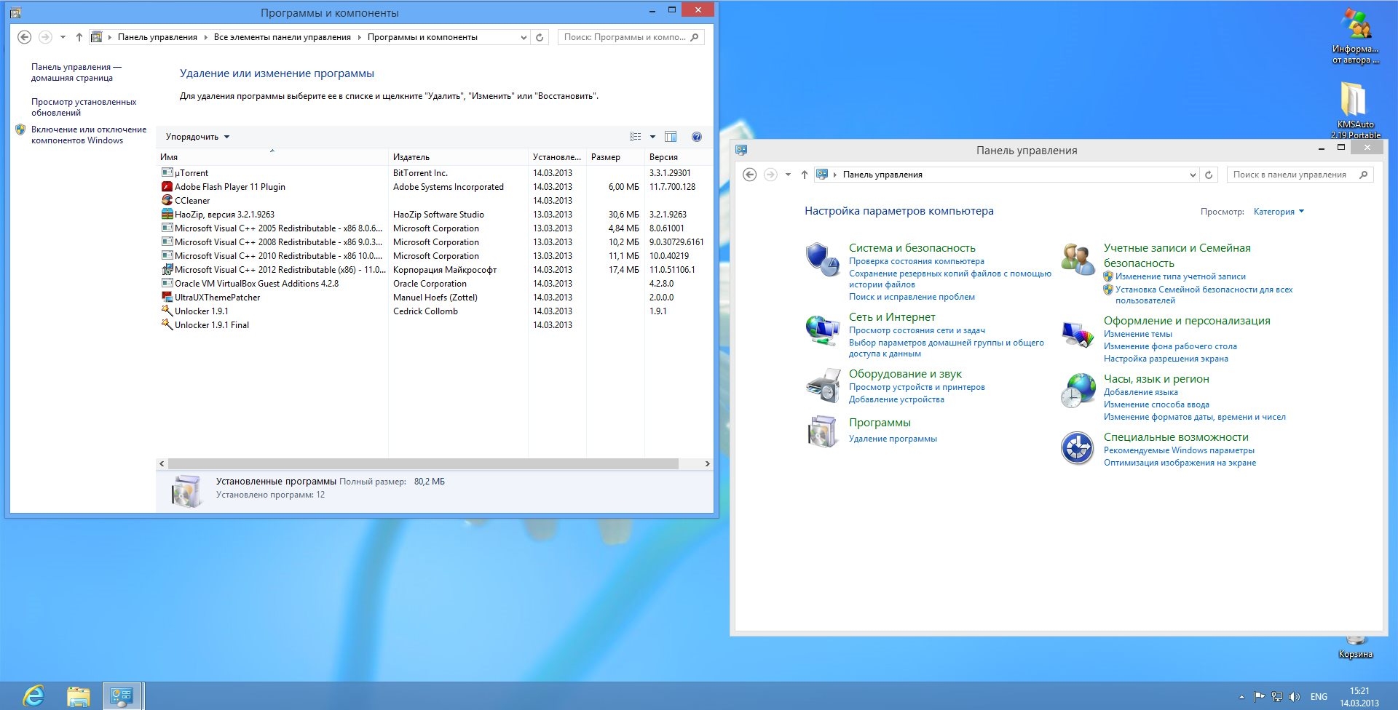Click the Специальные возможности accessibility icon

click(1078, 447)
